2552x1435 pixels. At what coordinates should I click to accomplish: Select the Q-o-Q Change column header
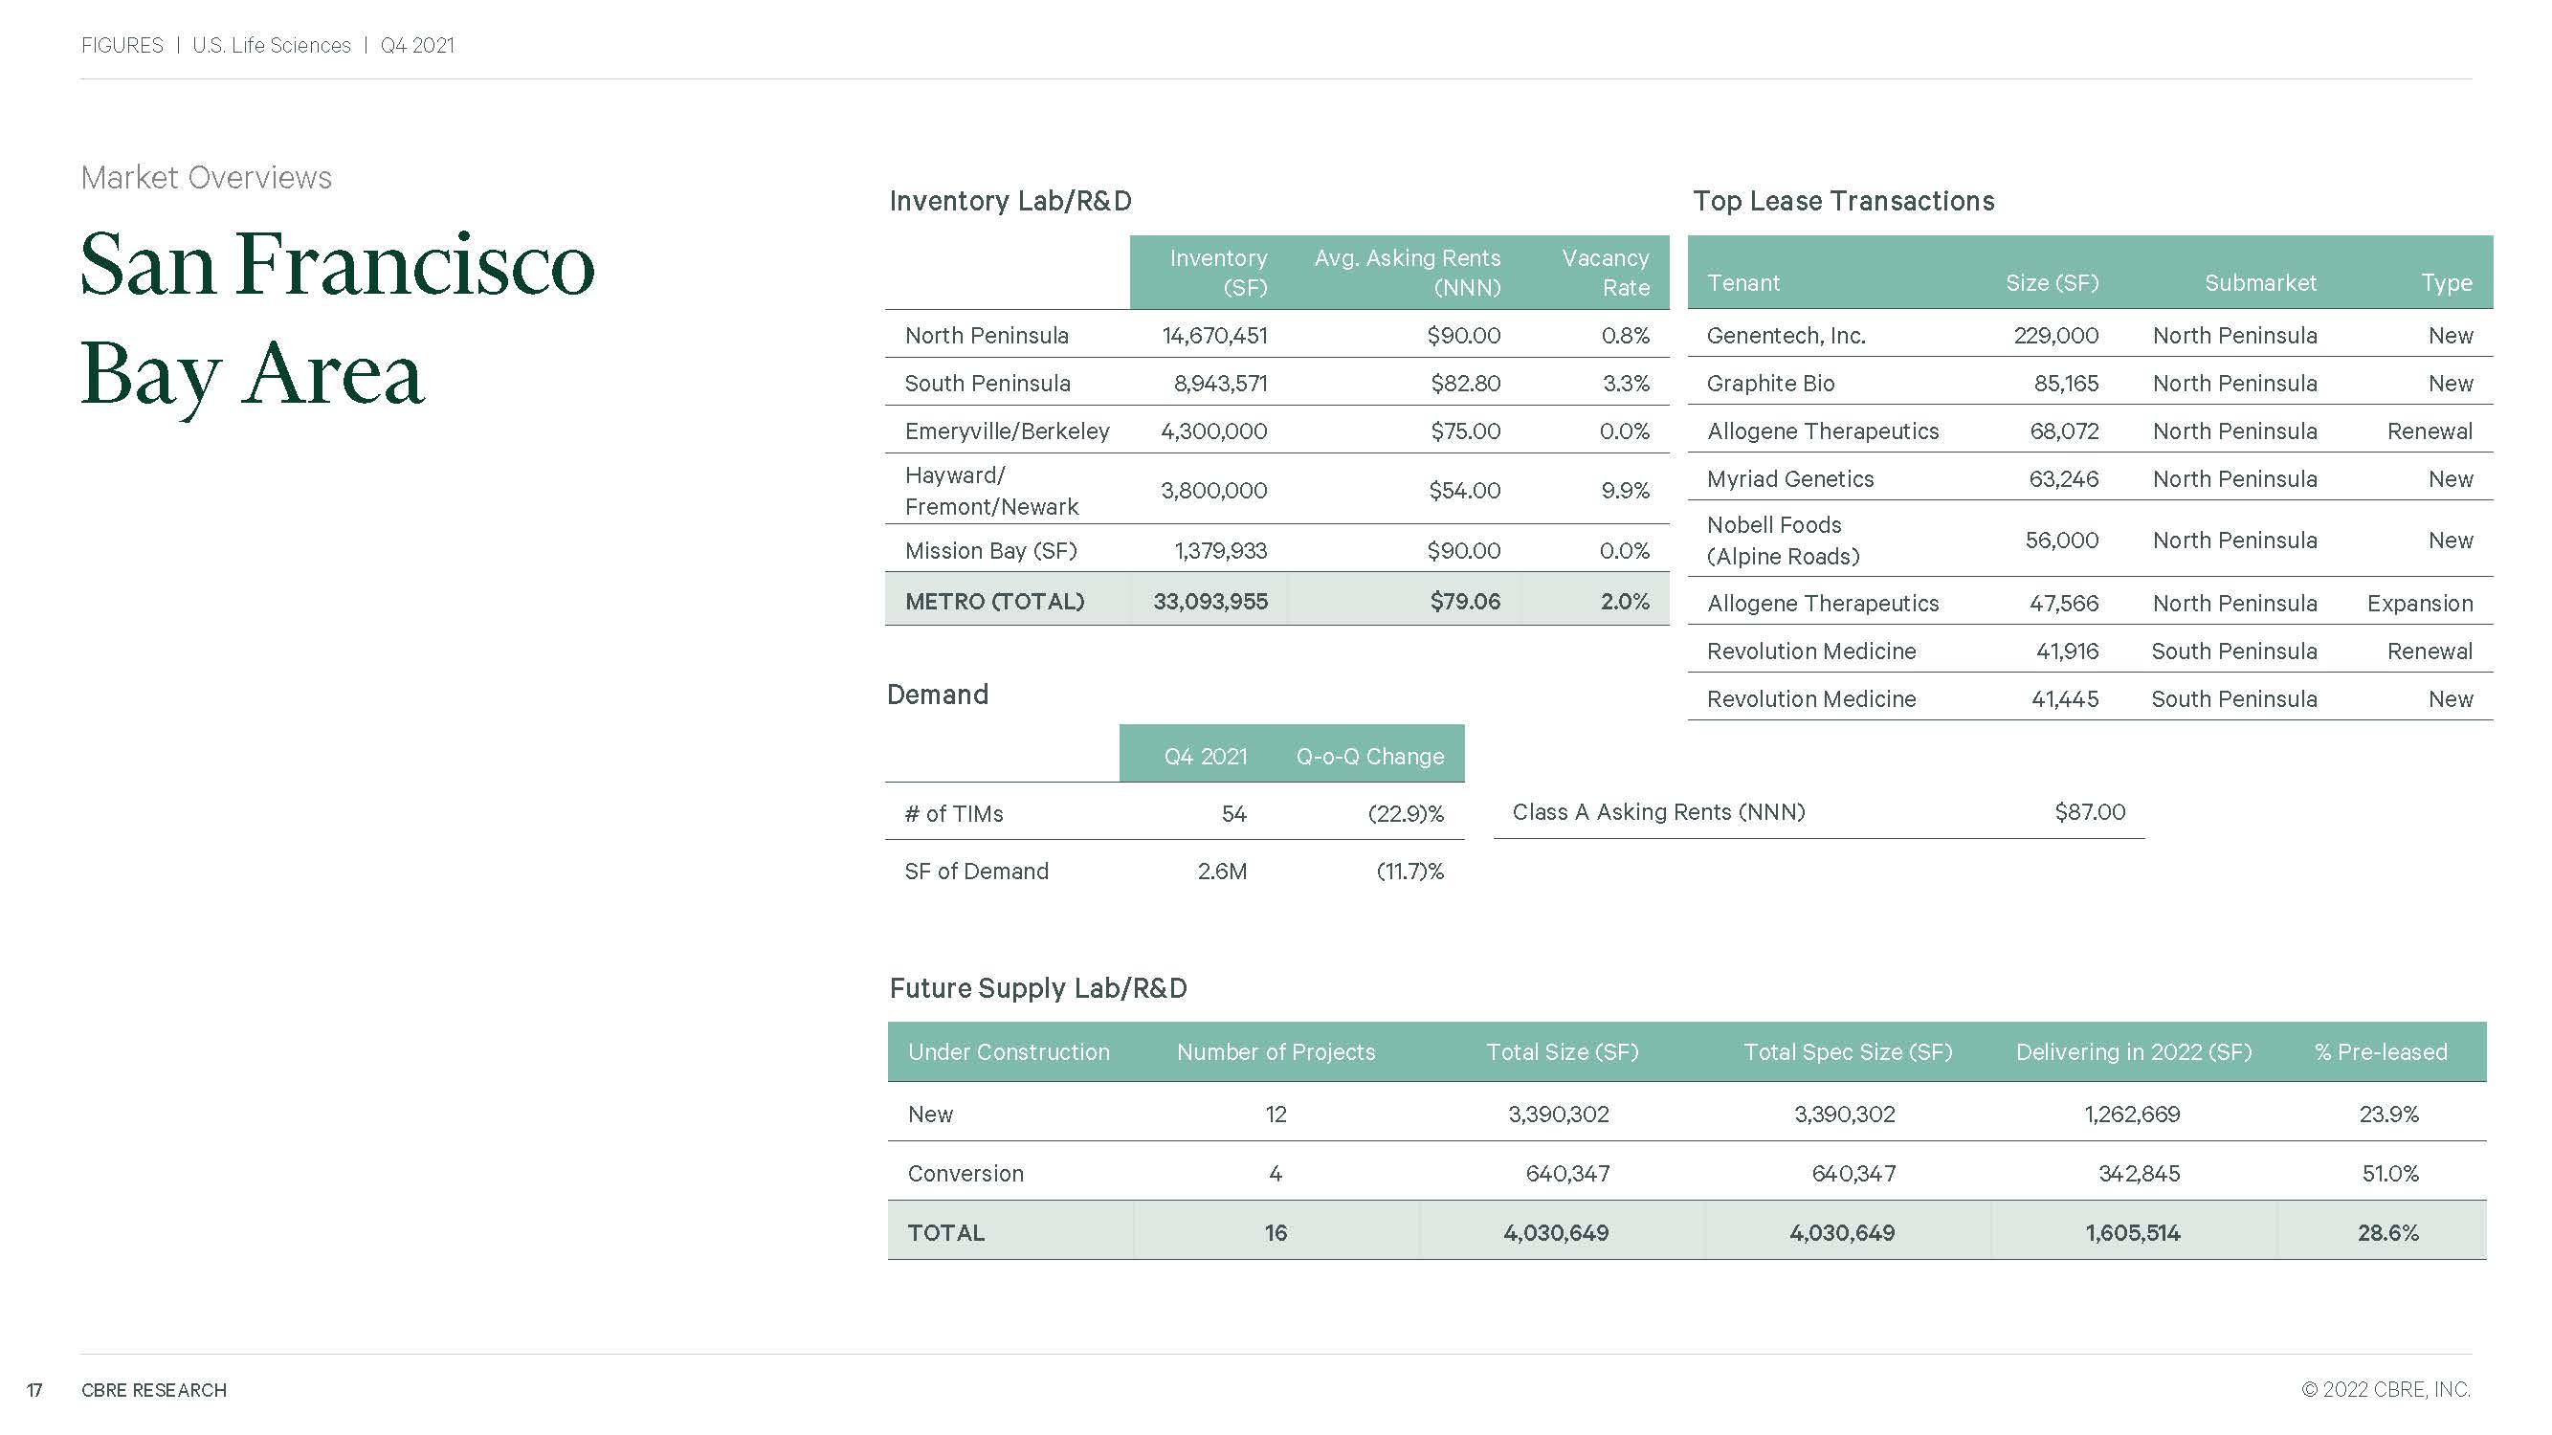[1369, 757]
